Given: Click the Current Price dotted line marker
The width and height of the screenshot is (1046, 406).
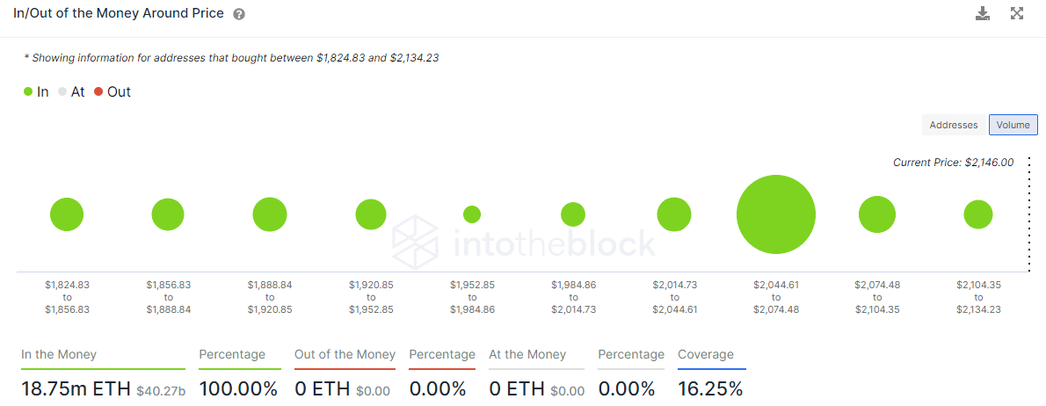Looking at the screenshot, I should pos(1029,214).
